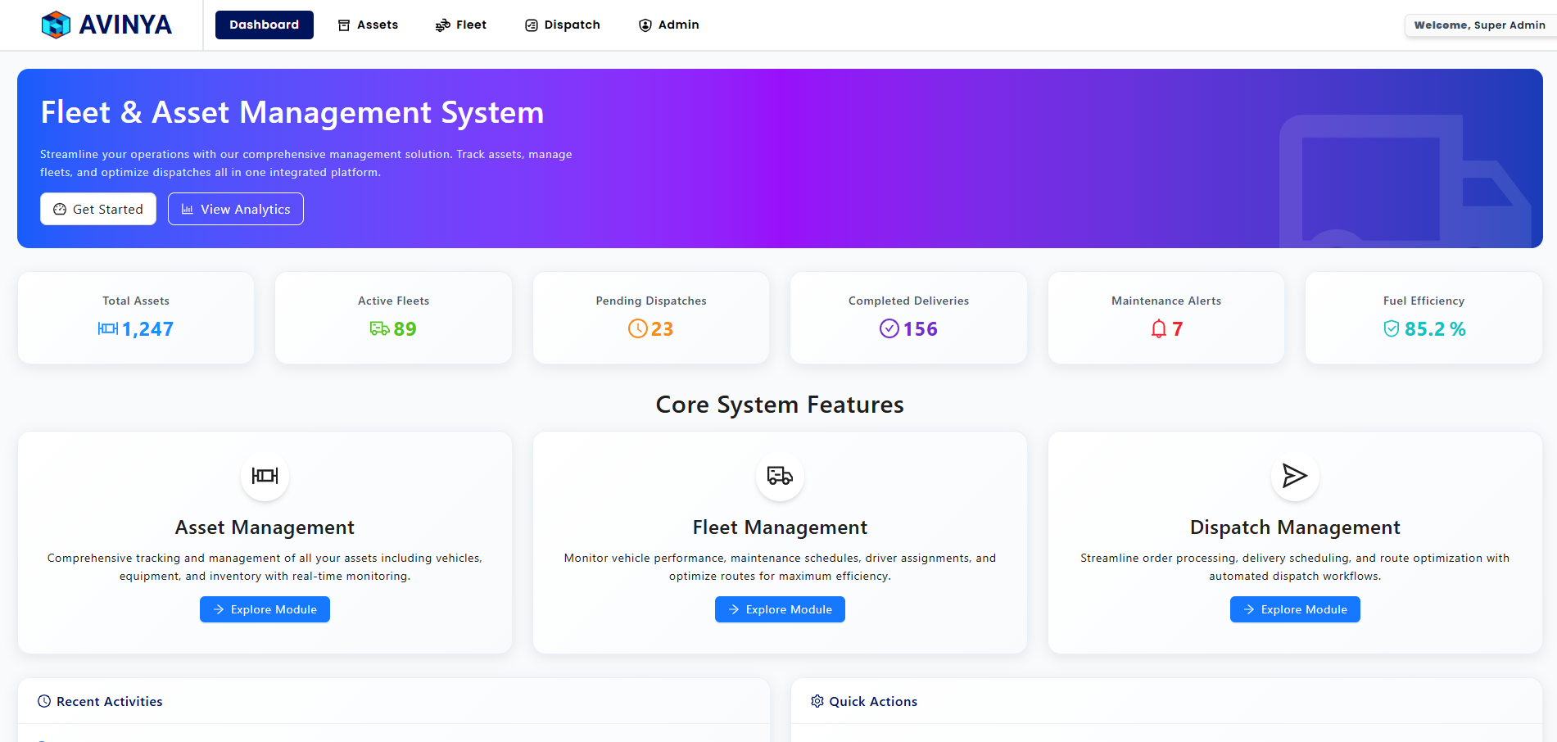
Task: Open View Analytics
Action: click(236, 209)
